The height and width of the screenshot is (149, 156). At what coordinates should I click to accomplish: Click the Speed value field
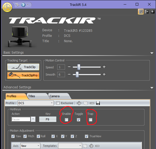click(x=61, y=67)
